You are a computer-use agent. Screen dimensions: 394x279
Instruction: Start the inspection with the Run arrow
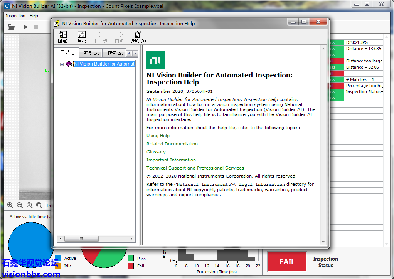pos(26,27)
